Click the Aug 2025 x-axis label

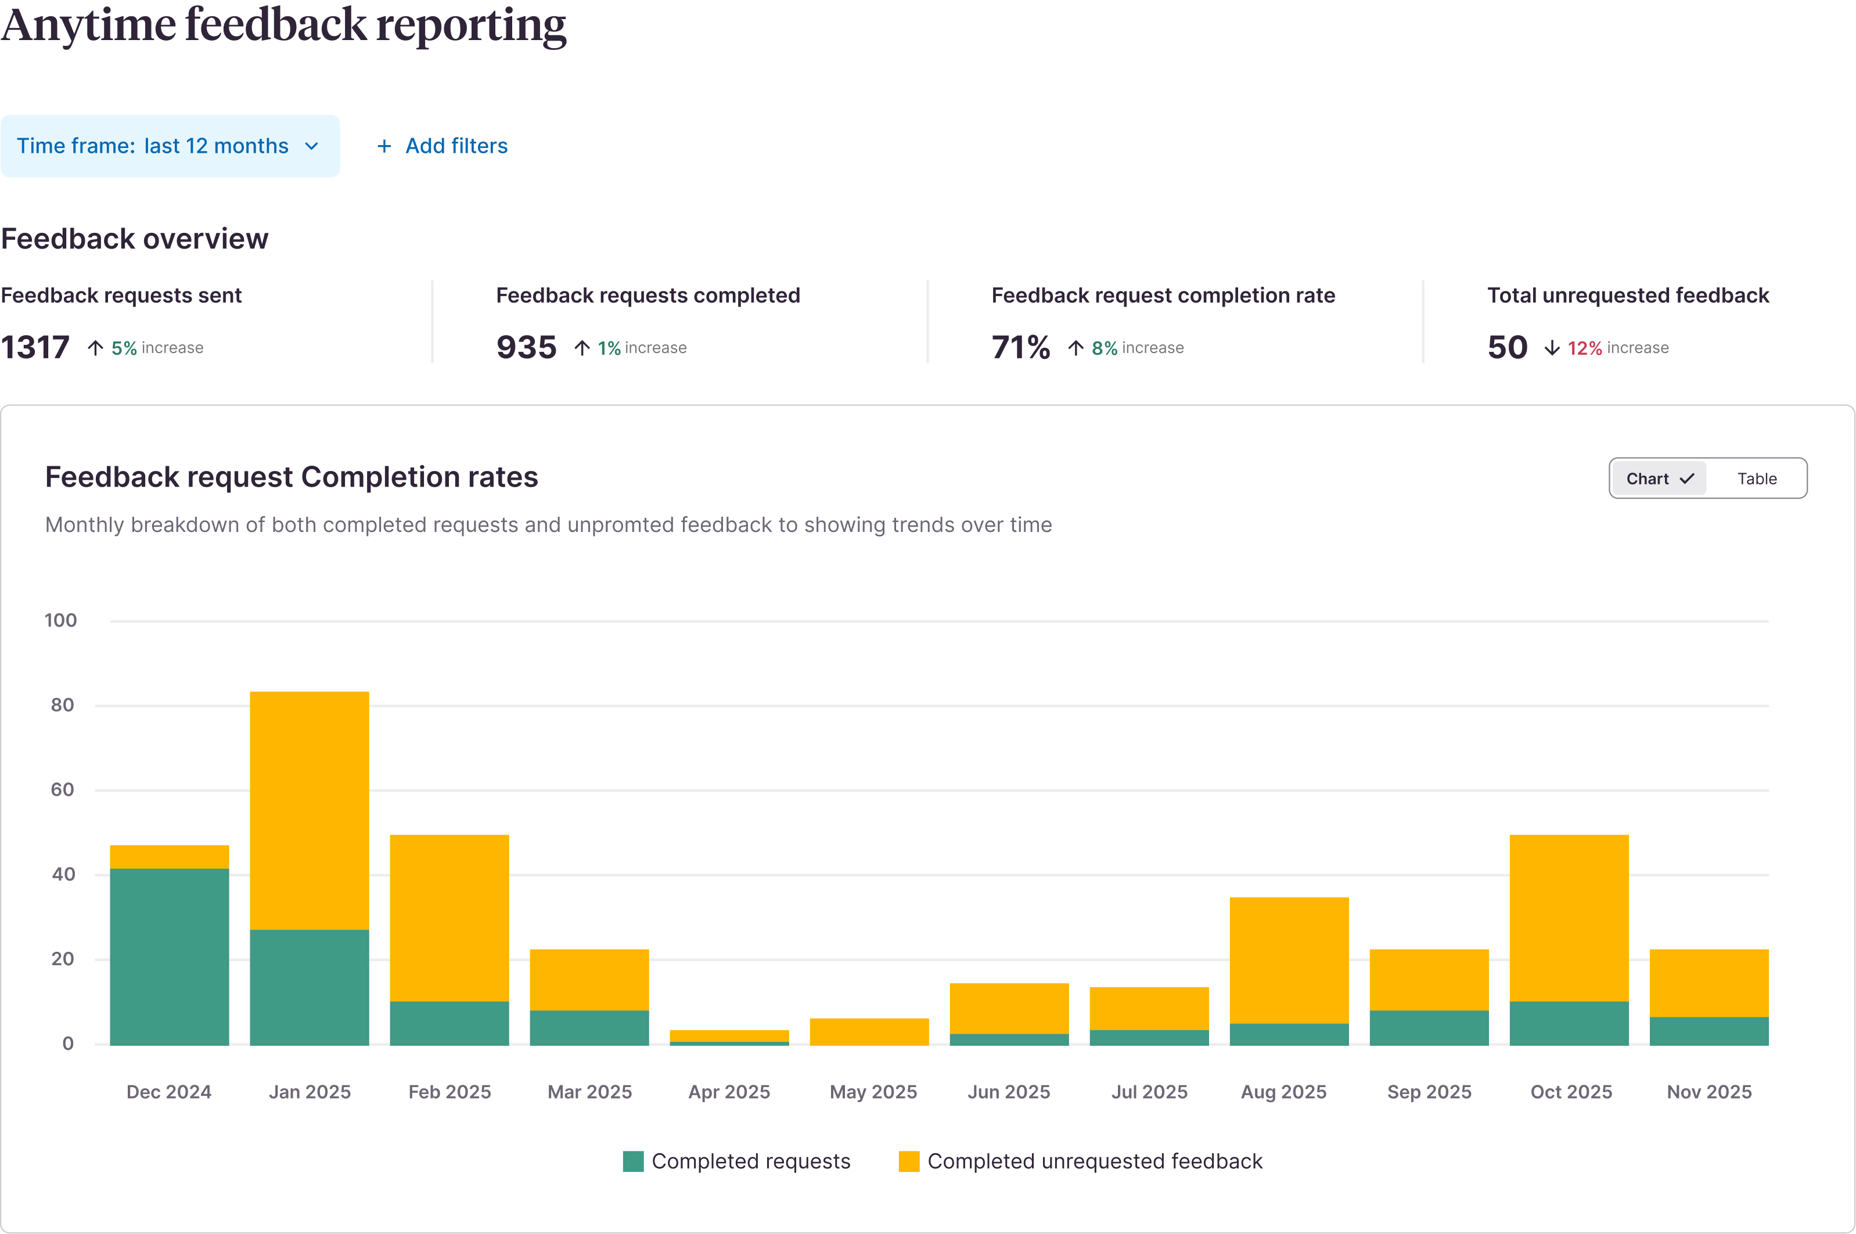tap(1283, 1092)
